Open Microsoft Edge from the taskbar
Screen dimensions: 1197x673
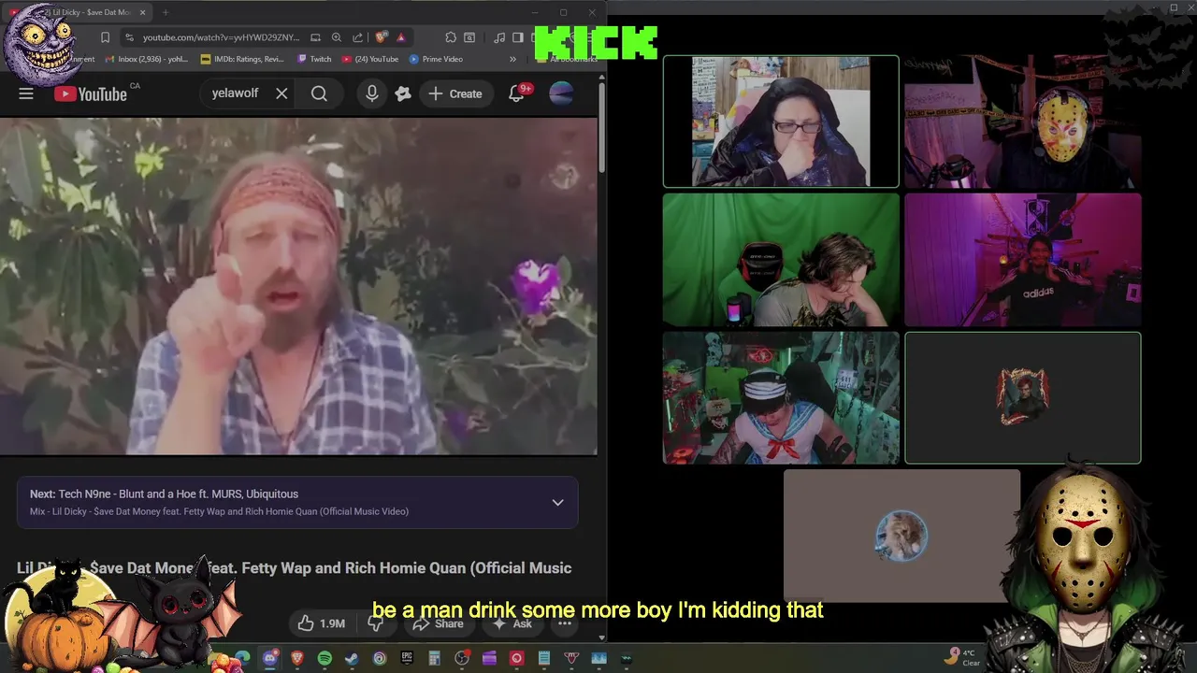[243, 658]
